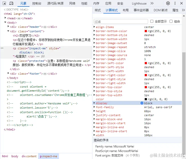186x159 pixels.
Task: Expand the display computed property
Action: click(x=94, y=103)
